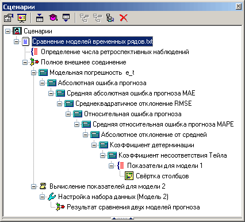
Task: Select Коэффициент несоответствия Тейла label
Action: pyautogui.click(x=173, y=155)
